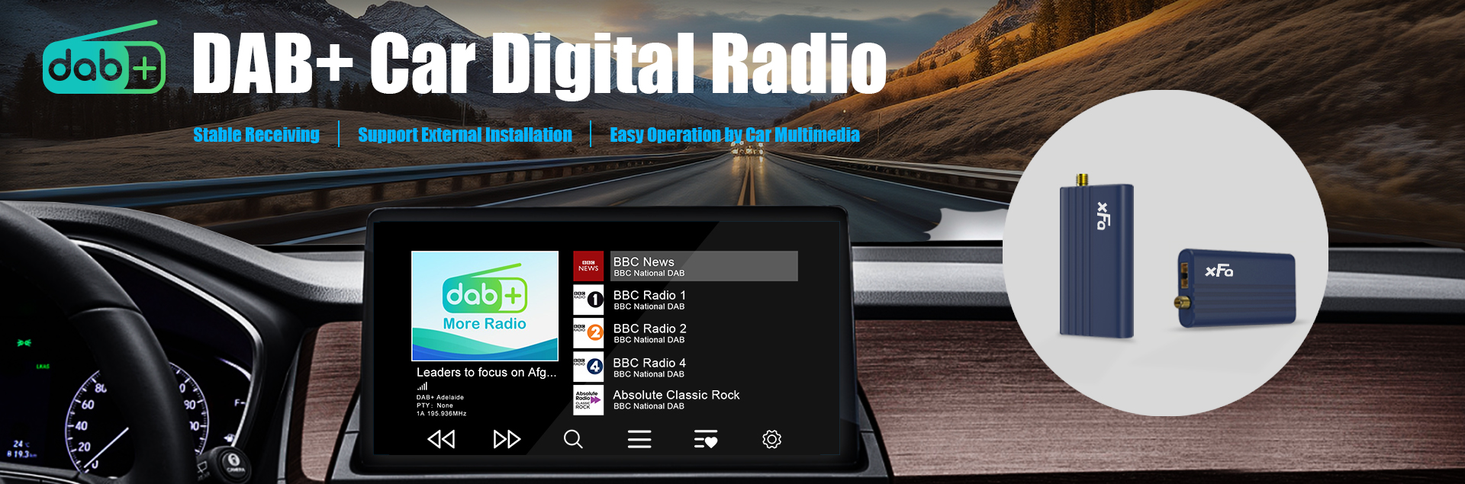Viewport: 1465px width, 484px height.
Task: Click the upright blue xFa receiver box
Action: (1096, 256)
